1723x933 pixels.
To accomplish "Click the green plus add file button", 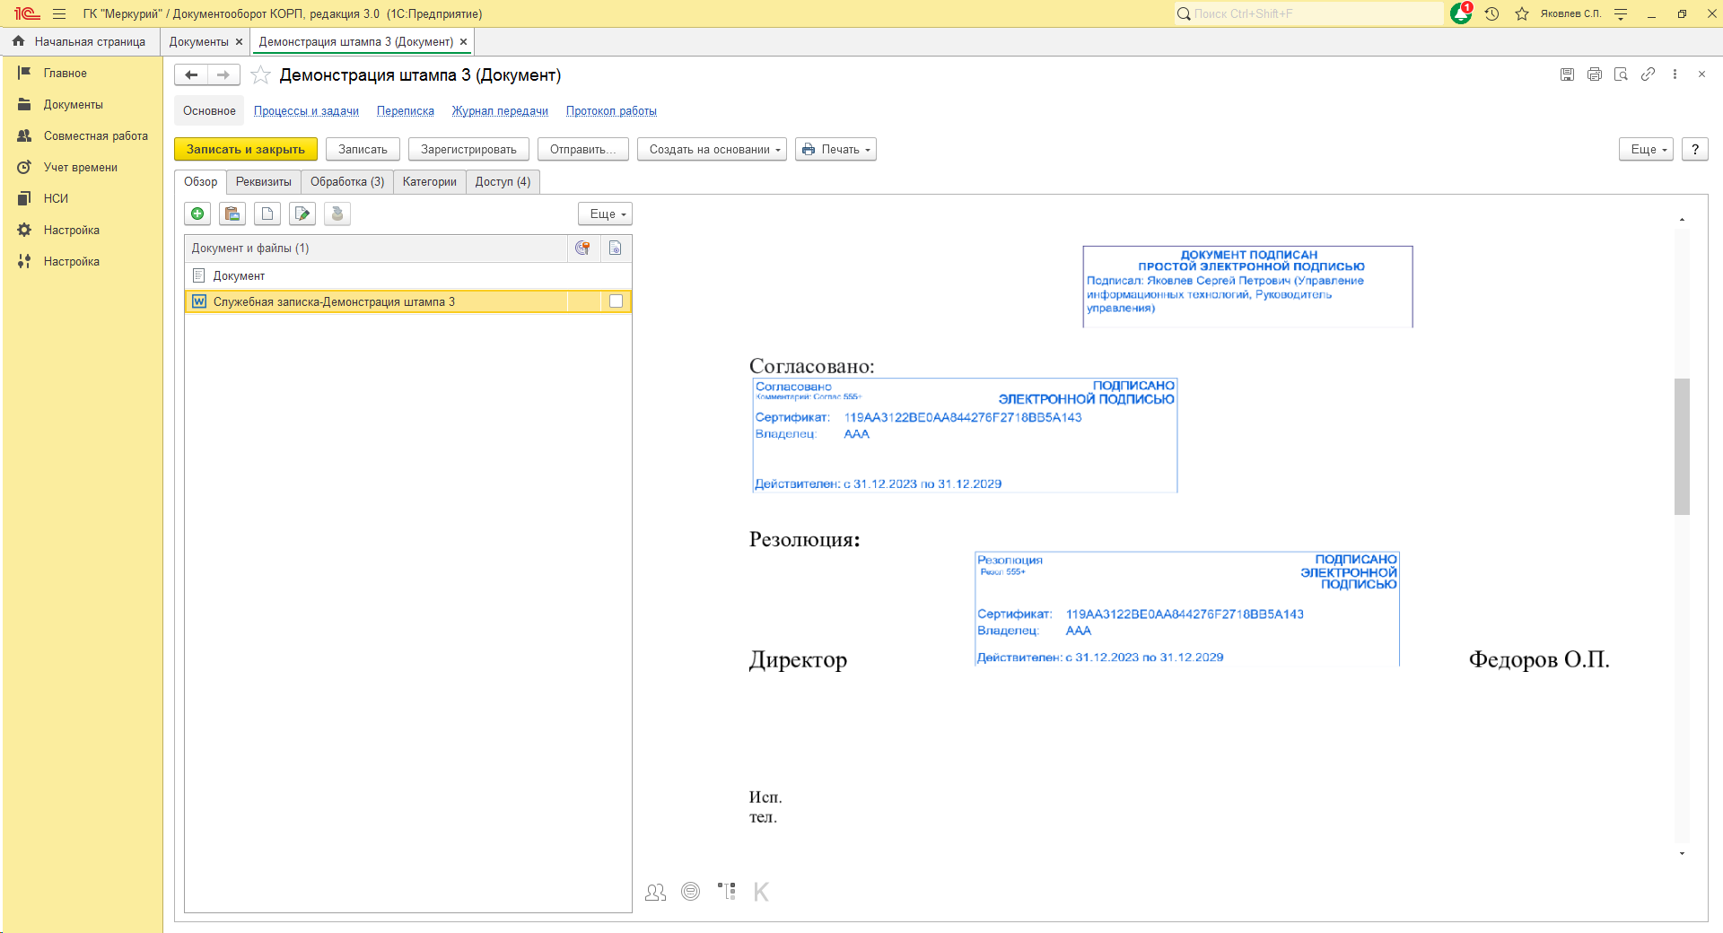I will (x=197, y=214).
